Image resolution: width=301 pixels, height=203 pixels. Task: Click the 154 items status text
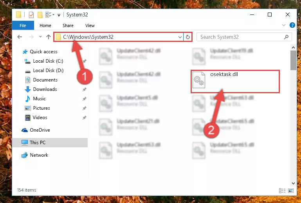[27, 190]
